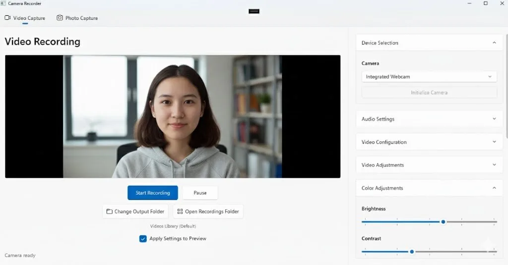Click the Contrast label

pos(371,238)
